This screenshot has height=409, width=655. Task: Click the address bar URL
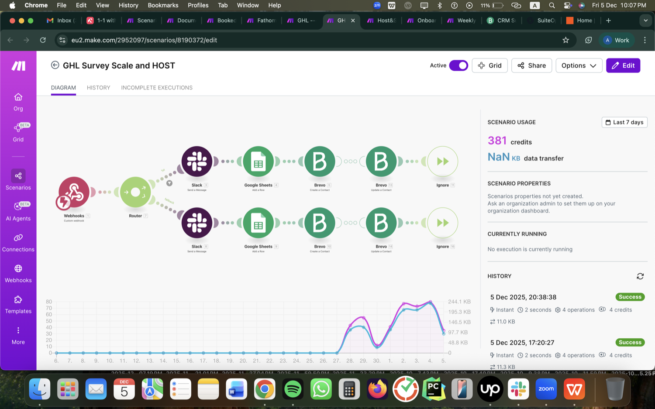pos(144,40)
